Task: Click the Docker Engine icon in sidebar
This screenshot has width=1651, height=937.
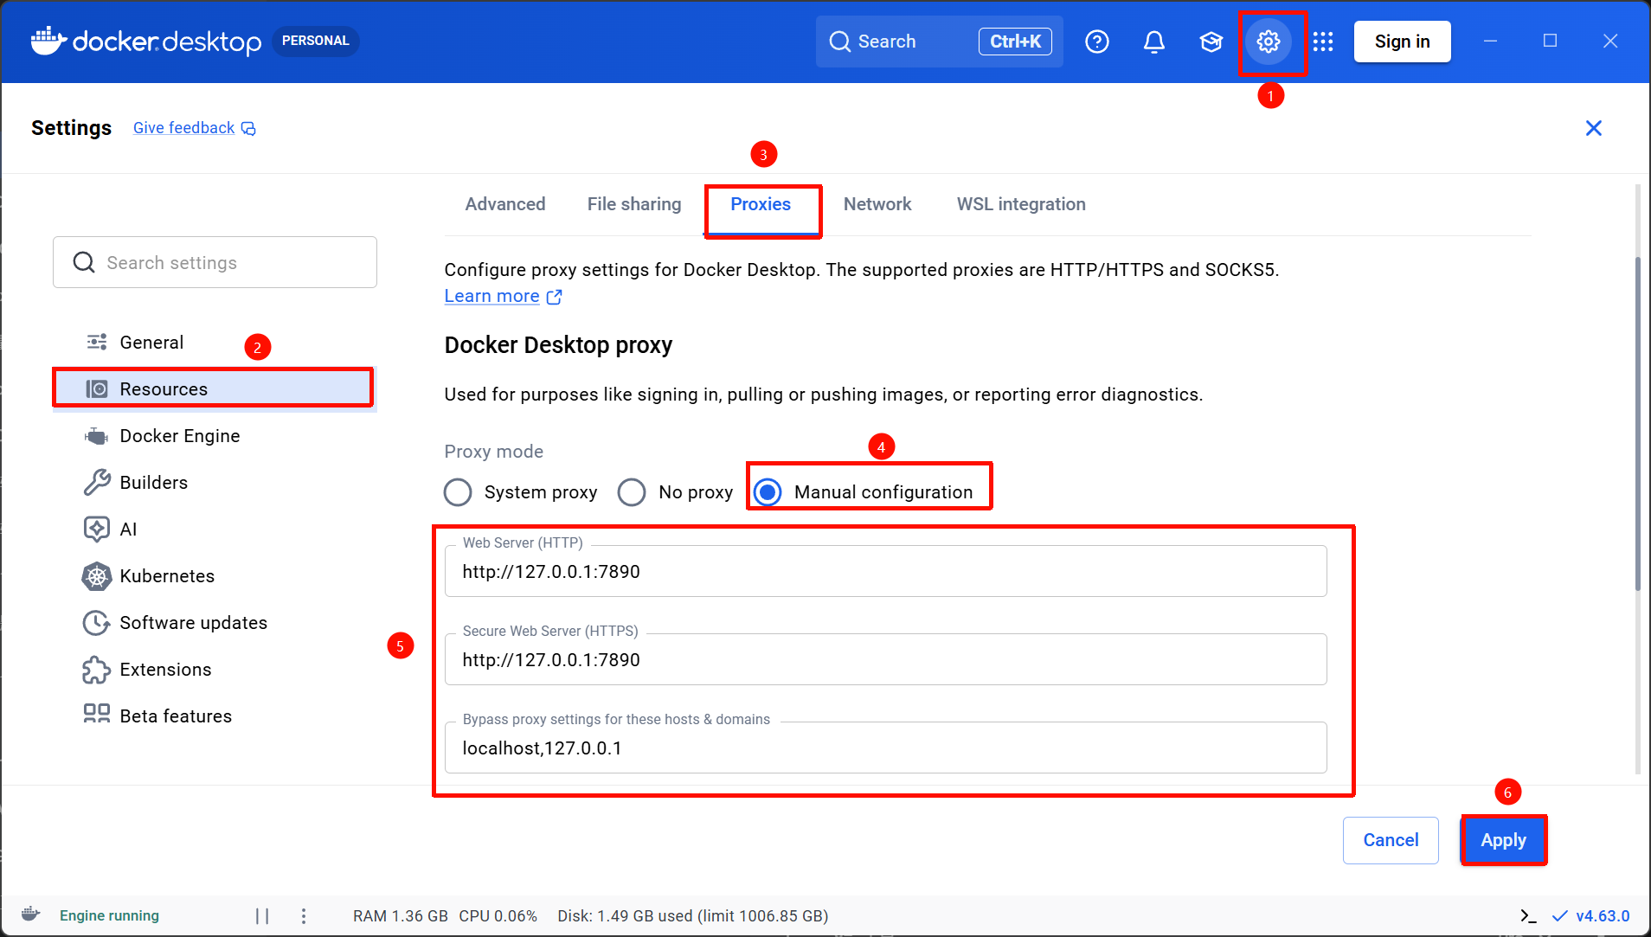Action: tap(97, 435)
